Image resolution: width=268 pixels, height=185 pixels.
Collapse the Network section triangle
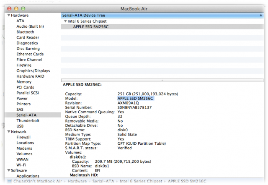pos(9,132)
